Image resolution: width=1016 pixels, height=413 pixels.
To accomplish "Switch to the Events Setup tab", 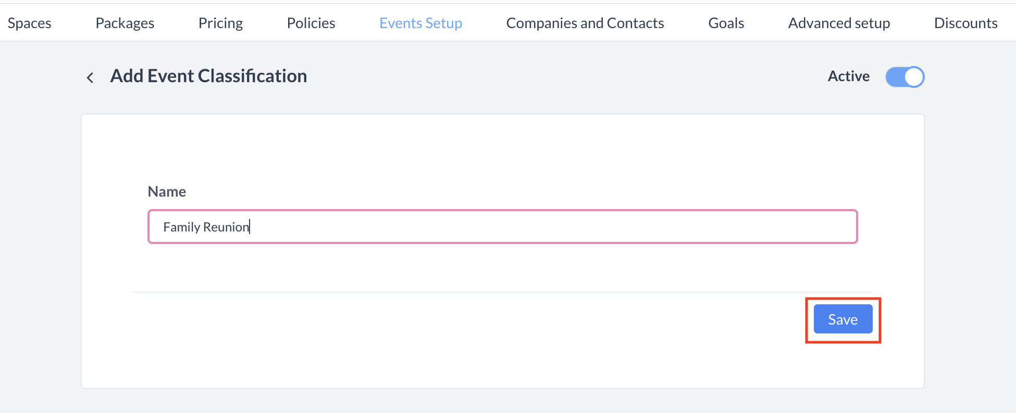I will [420, 23].
